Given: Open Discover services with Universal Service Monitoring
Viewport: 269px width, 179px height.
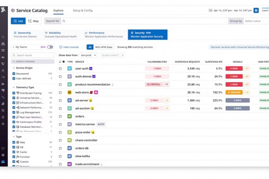Looking at the screenshot, I should [x=239, y=47].
